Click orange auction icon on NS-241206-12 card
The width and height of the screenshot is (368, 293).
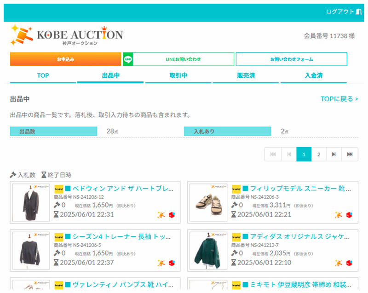click(161, 215)
